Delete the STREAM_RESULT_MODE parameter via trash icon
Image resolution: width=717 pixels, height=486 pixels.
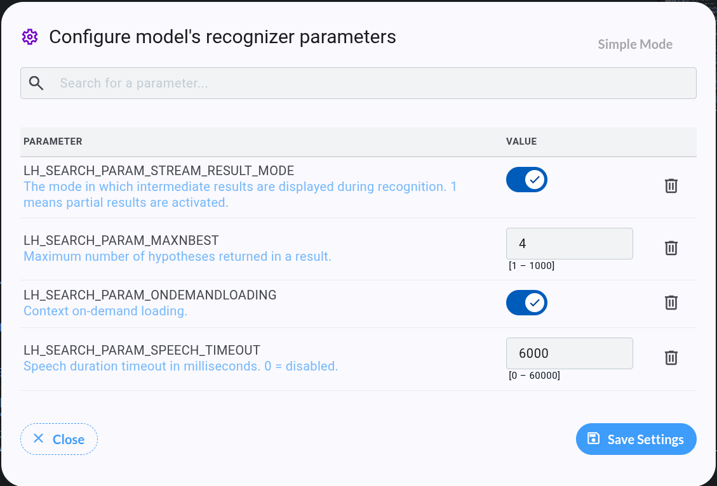tap(671, 186)
